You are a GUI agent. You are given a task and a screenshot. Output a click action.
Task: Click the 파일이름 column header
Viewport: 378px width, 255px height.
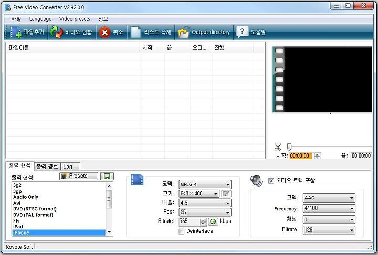pyautogui.click(x=73, y=48)
